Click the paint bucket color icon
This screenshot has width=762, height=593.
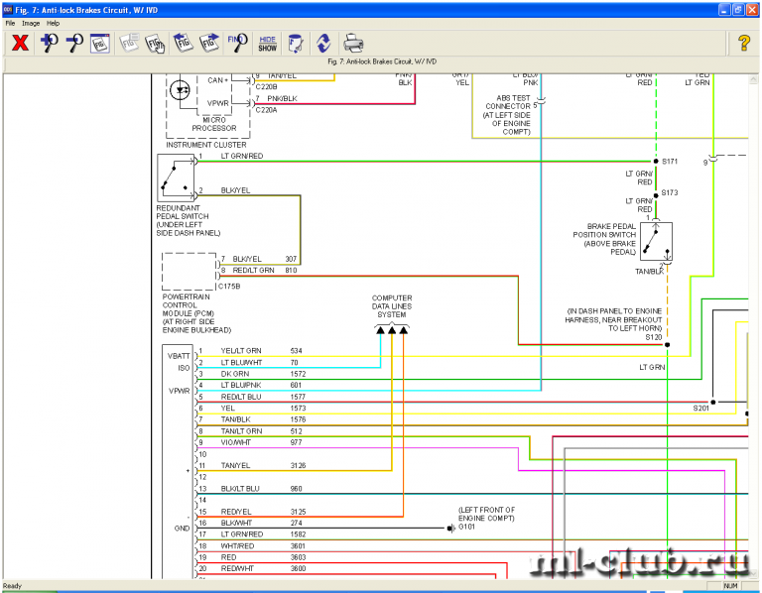pyautogui.click(x=295, y=43)
